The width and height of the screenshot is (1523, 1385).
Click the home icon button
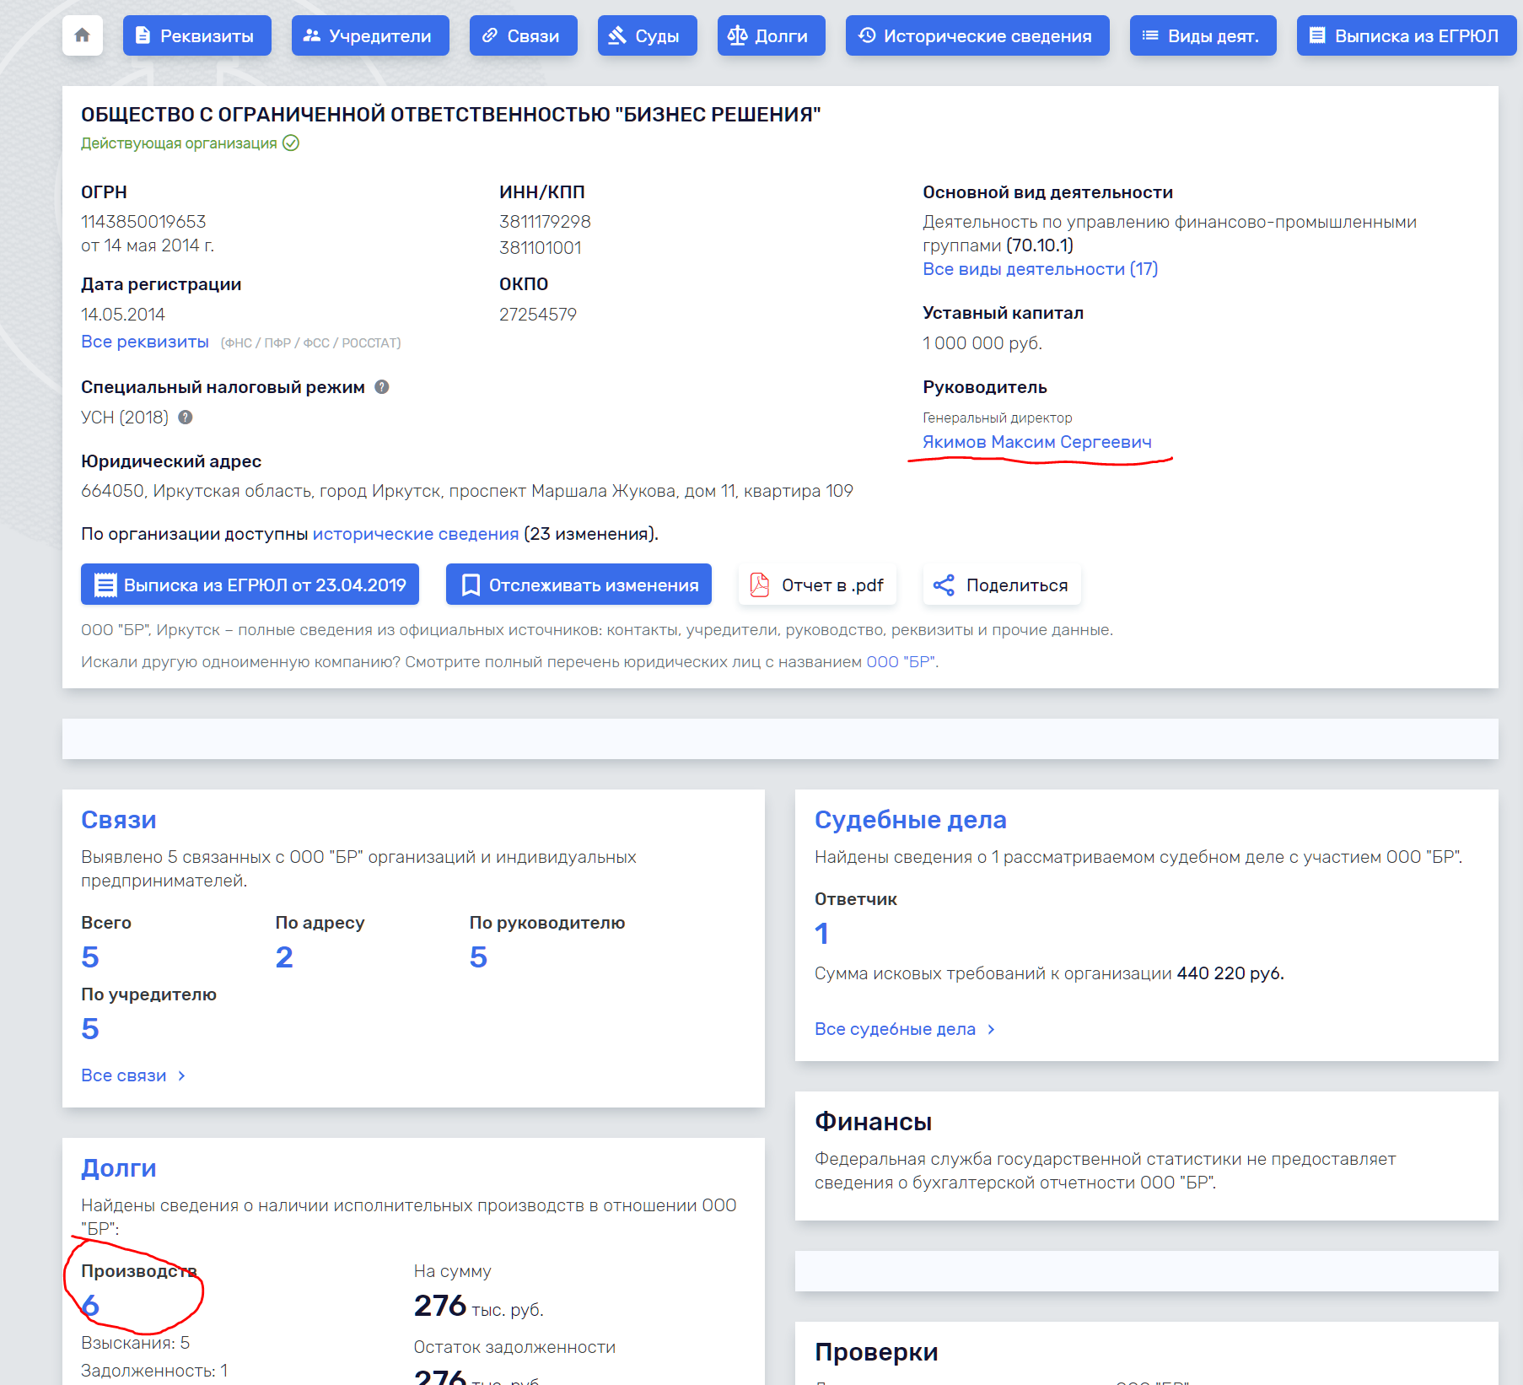point(82,35)
